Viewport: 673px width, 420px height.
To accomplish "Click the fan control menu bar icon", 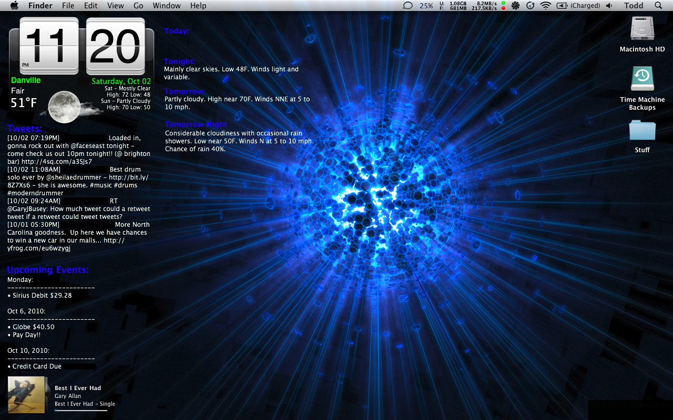I will pyautogui.click(x=516, y=6).
